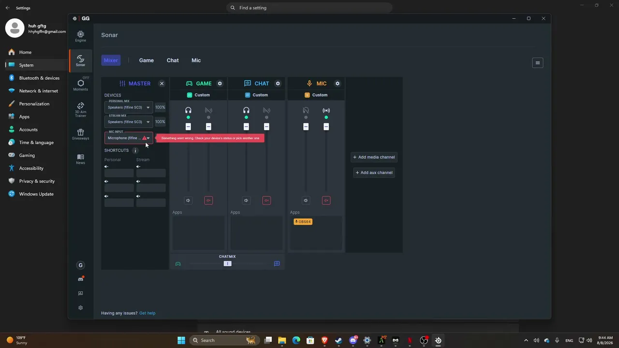This screenshot has height=348, width=619.
Task: Toggle GAME stream output routing
Action: pyautogui.click(x=208, y=111)
